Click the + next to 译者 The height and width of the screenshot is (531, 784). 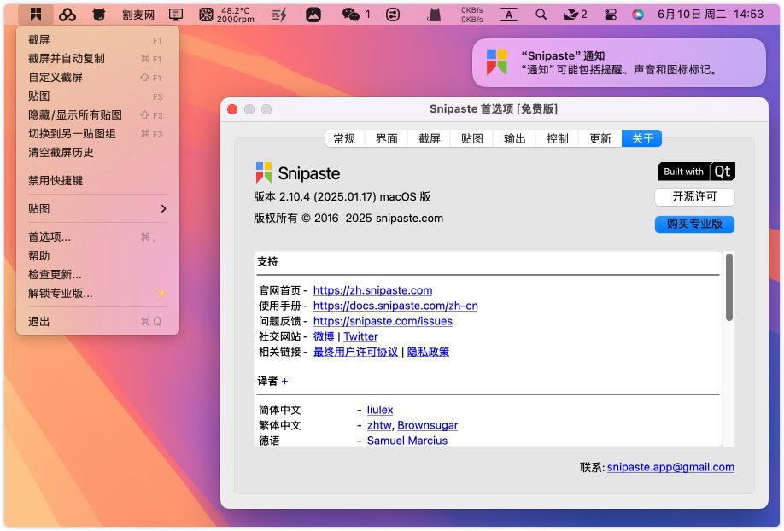(284, 382)
